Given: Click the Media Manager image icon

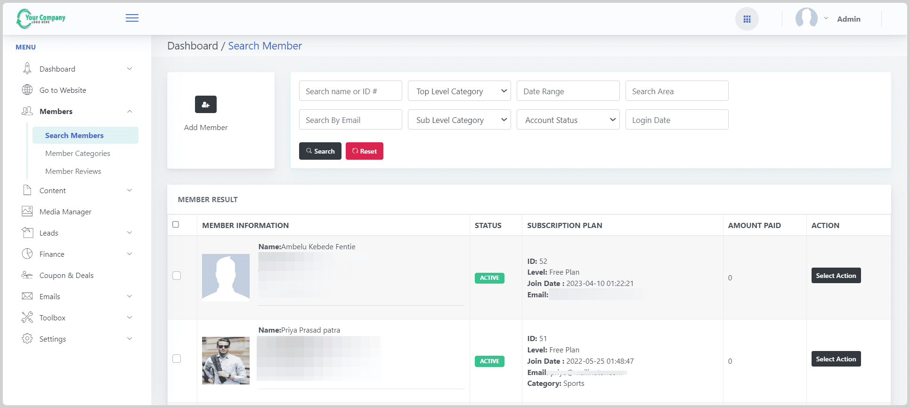Looking at the screenshot, I should click(27, 212).
